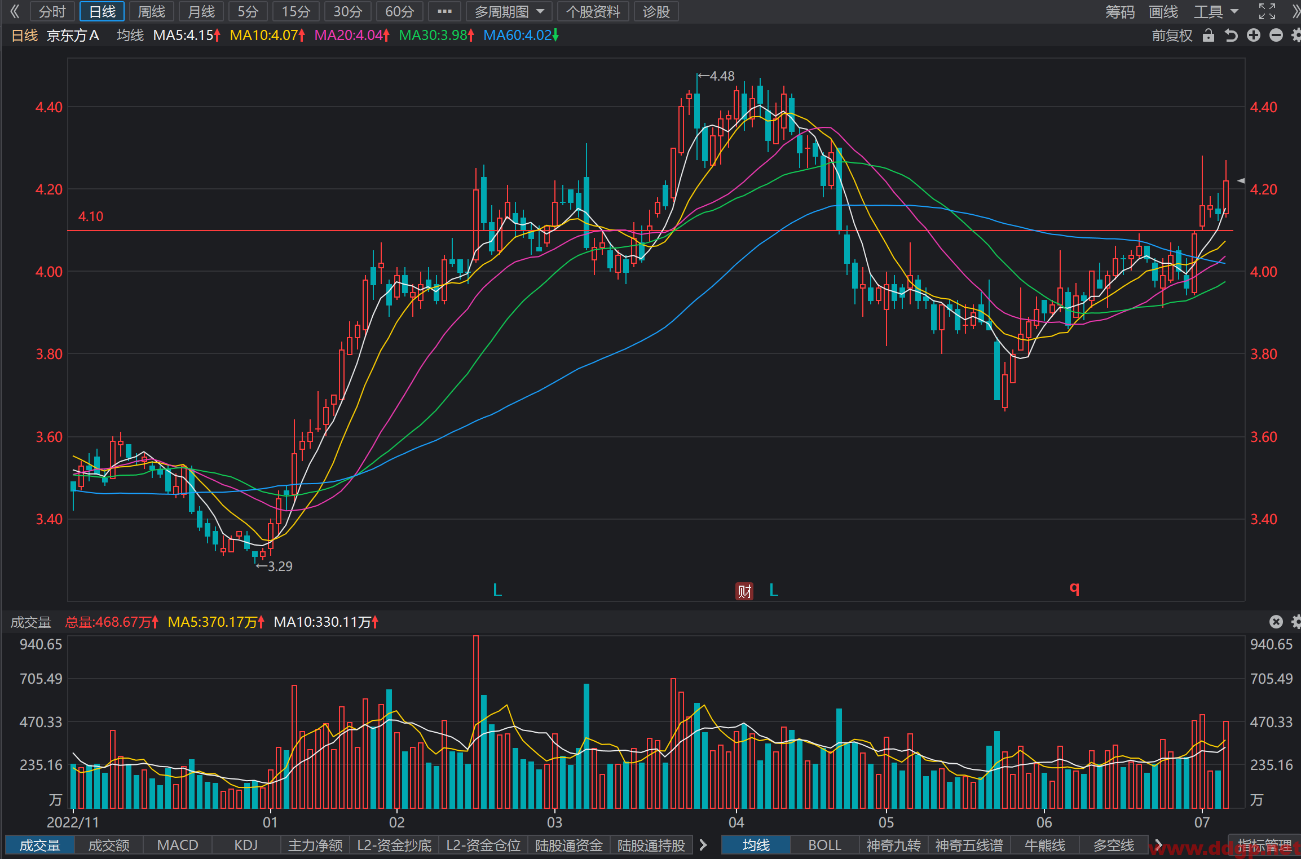Viewport: 1301px width, 859px height.
Task: Open 个股资料 stock info
Action: (x=593, y=11)
